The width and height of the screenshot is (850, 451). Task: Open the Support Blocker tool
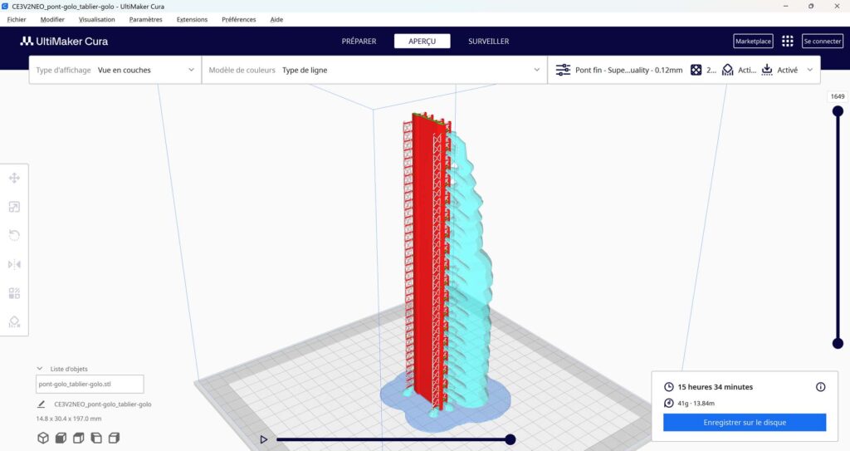click(x=14, y=321)
